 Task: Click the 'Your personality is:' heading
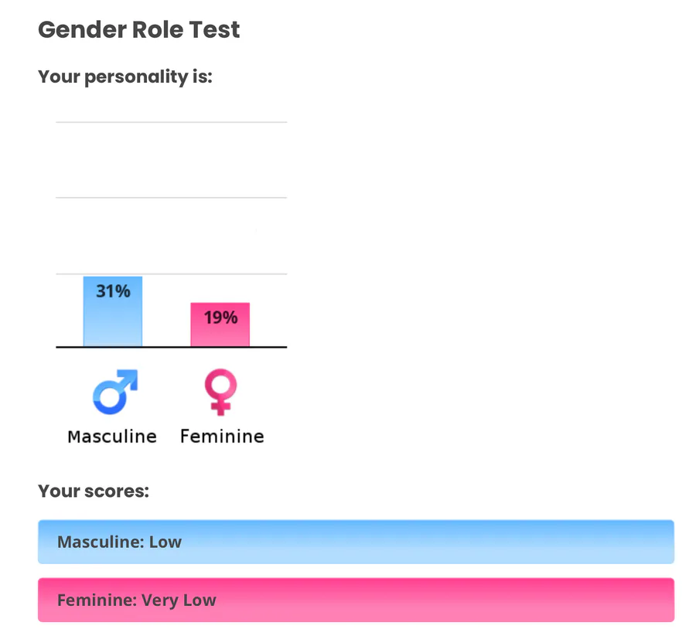(x=125, y=77)
